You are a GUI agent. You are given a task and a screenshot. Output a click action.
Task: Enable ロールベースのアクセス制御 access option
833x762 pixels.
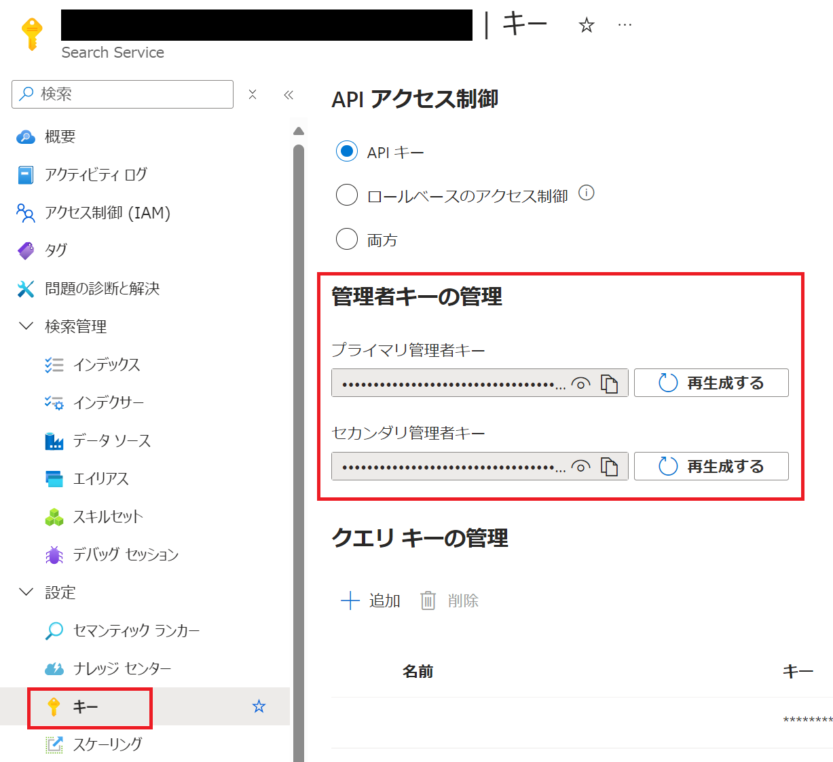point(347,195)
